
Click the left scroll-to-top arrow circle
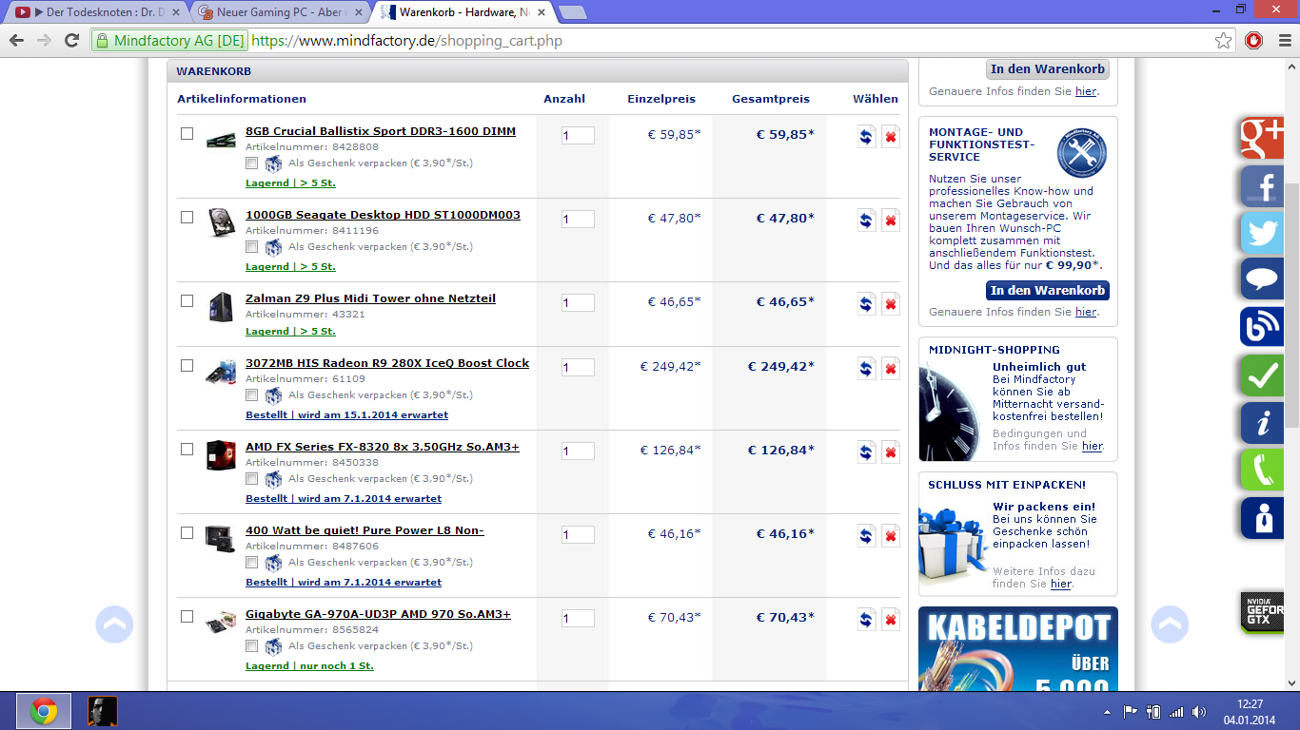point(114,624)
